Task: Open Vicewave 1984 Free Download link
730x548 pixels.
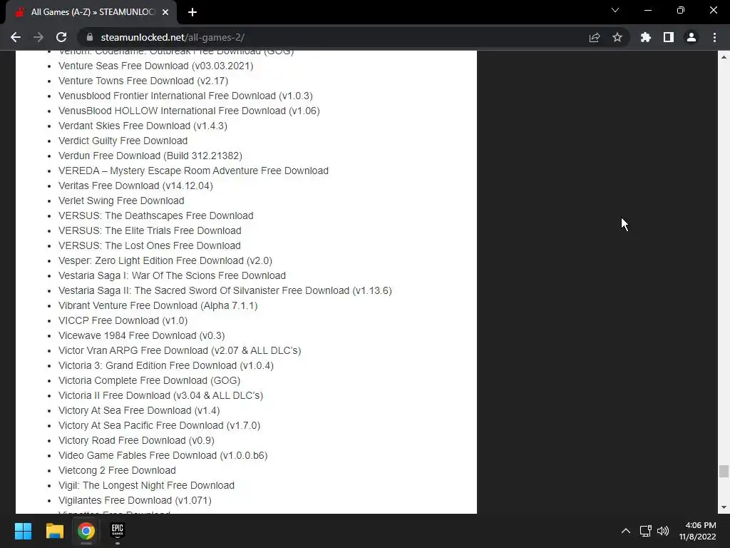Action: tap(142, 335)
